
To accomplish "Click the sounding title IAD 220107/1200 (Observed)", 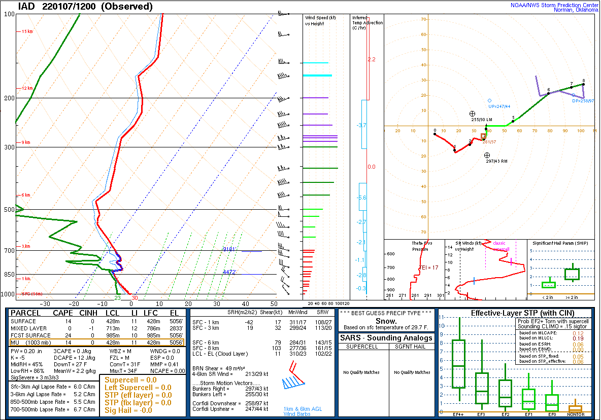I will tap(85, 7).
